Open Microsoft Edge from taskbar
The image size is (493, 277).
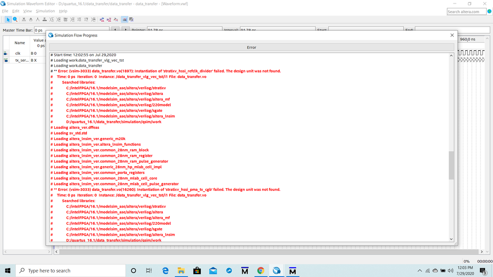165,271
